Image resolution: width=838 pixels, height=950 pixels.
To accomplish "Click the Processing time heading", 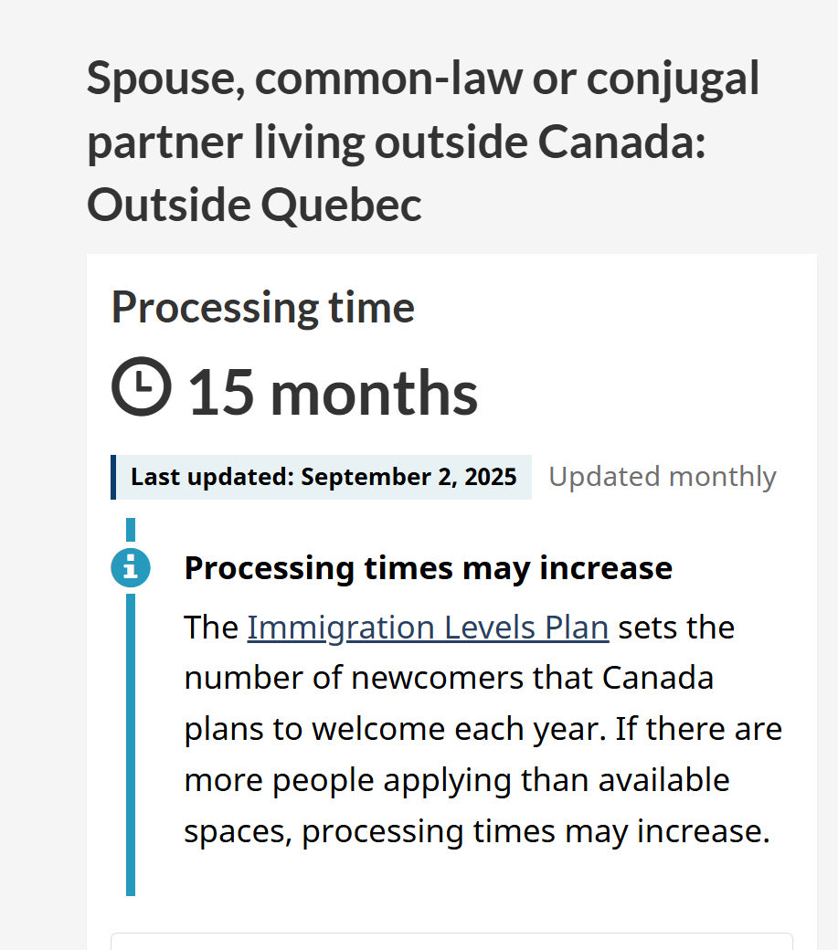I will [263, 309].
